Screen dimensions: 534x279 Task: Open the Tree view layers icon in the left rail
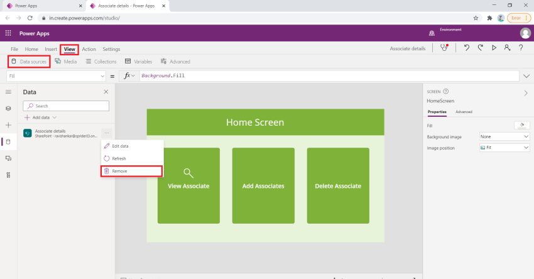click(x=9, y=108)
